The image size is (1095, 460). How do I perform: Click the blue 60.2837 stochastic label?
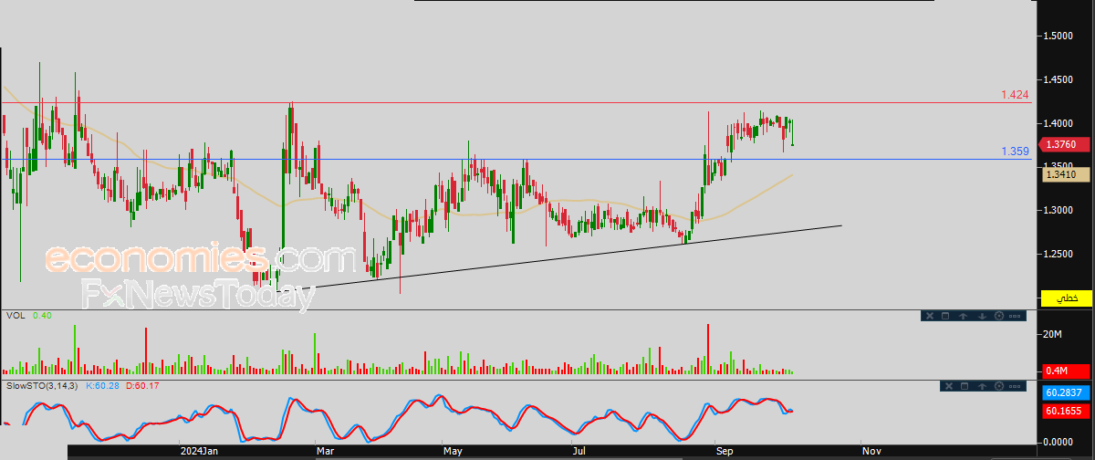click(1065, 392)
